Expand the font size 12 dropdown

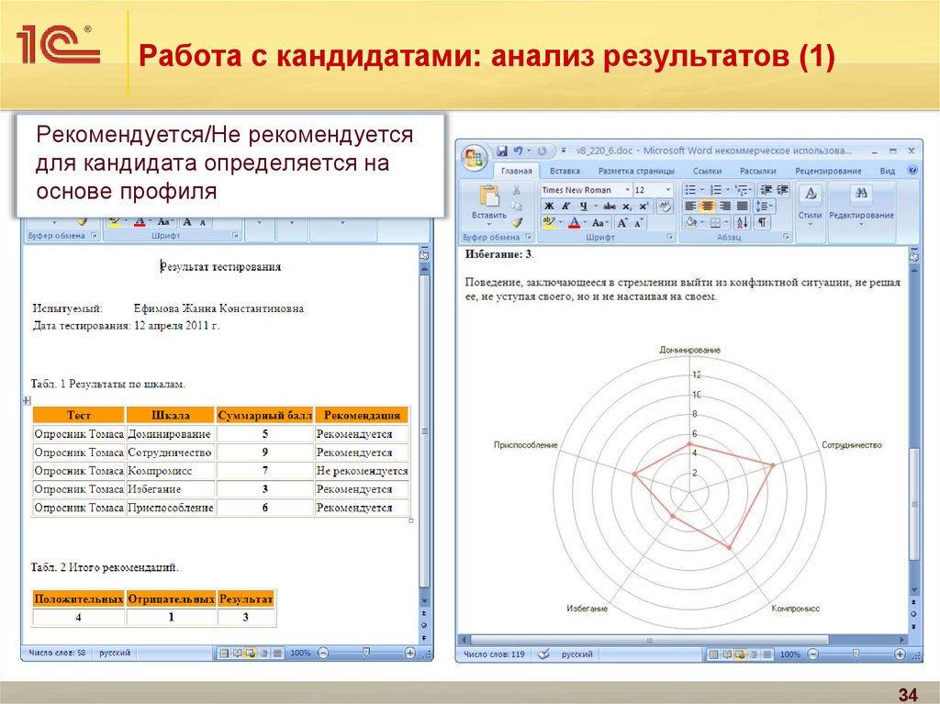666,190
